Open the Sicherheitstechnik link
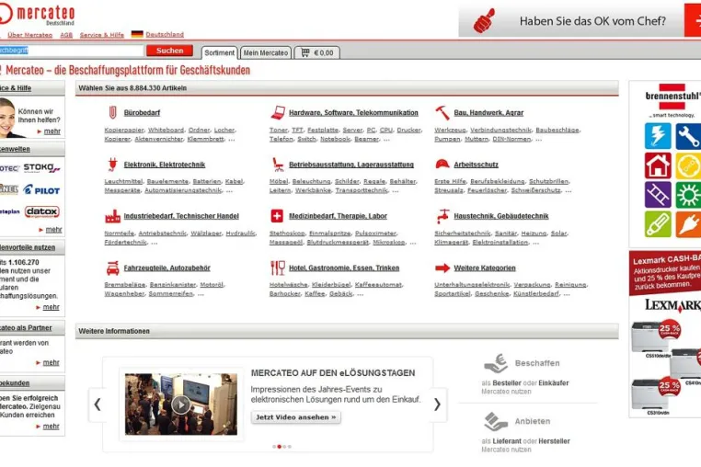701x467 pixels. (462, 233)
